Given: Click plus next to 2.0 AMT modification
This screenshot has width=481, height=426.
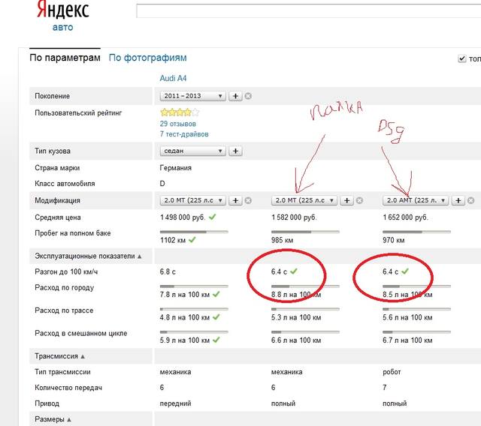Looking at the screenshot, I should click(458, 200).
